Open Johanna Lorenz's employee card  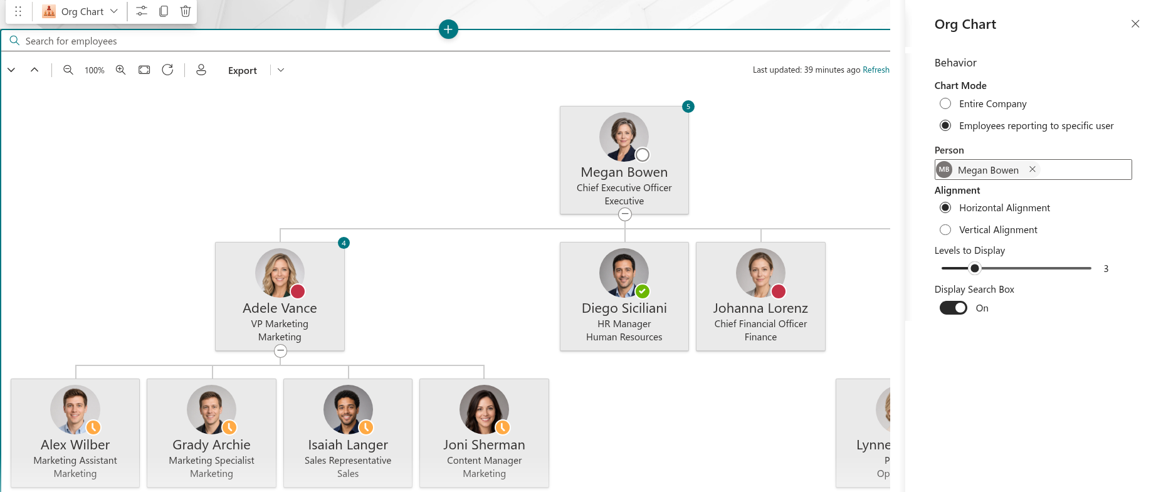coord(760,296)
